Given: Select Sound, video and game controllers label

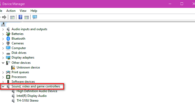Looking at the screenshot, I should [x=36, y=86].
